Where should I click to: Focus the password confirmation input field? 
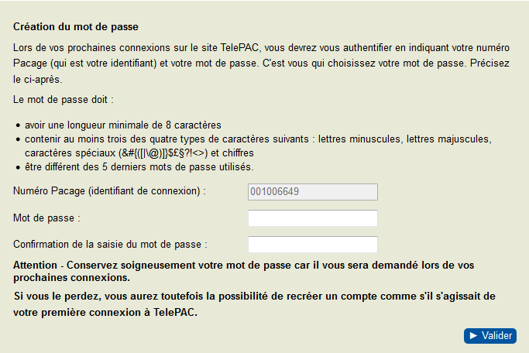pos(312,245)
